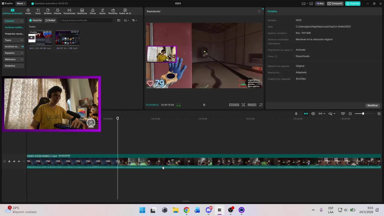Screen dimensions: 384x216
Task: Click the Grabar button
Action: [x=50, y=20]
